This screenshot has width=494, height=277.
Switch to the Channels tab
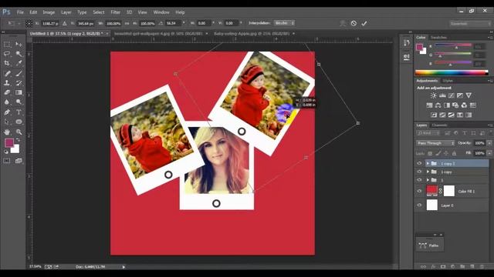pyautogui.click(x=439, y=125)
